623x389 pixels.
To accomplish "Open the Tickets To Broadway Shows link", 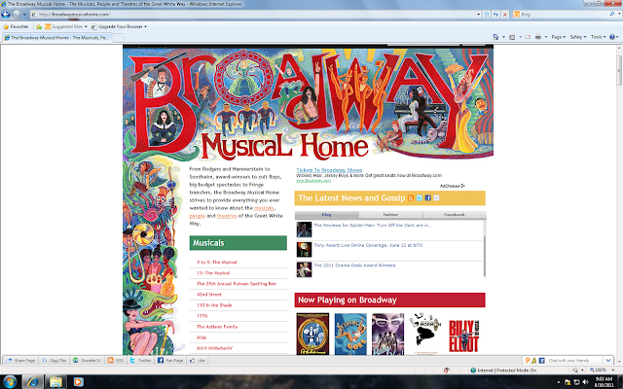I will click(329, 170).
